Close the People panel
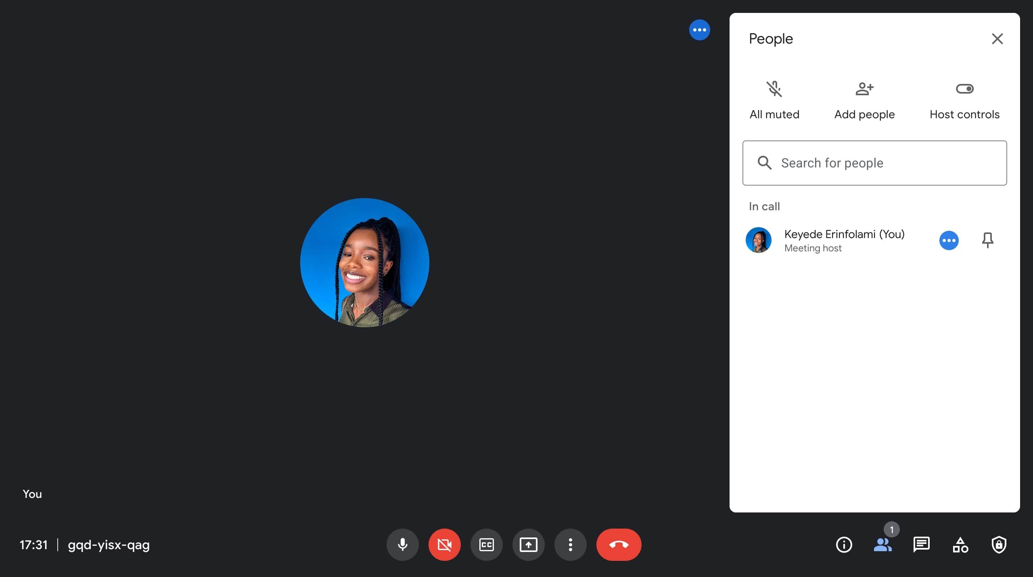 (997, 38)
